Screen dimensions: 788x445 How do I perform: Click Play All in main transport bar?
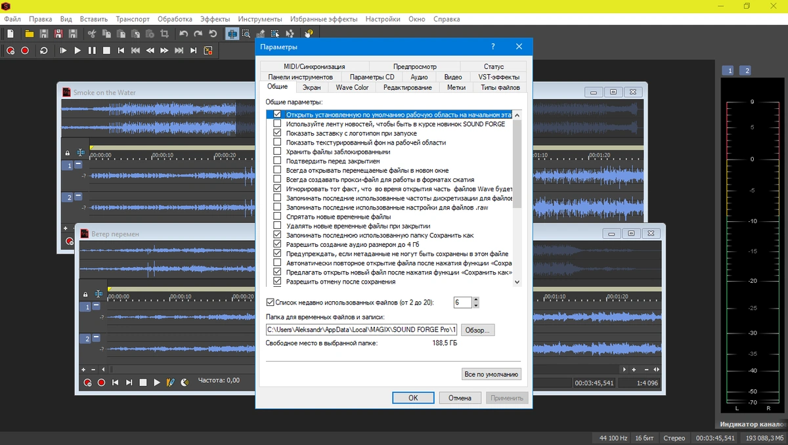pyautogui.click(x=63, y=51)
